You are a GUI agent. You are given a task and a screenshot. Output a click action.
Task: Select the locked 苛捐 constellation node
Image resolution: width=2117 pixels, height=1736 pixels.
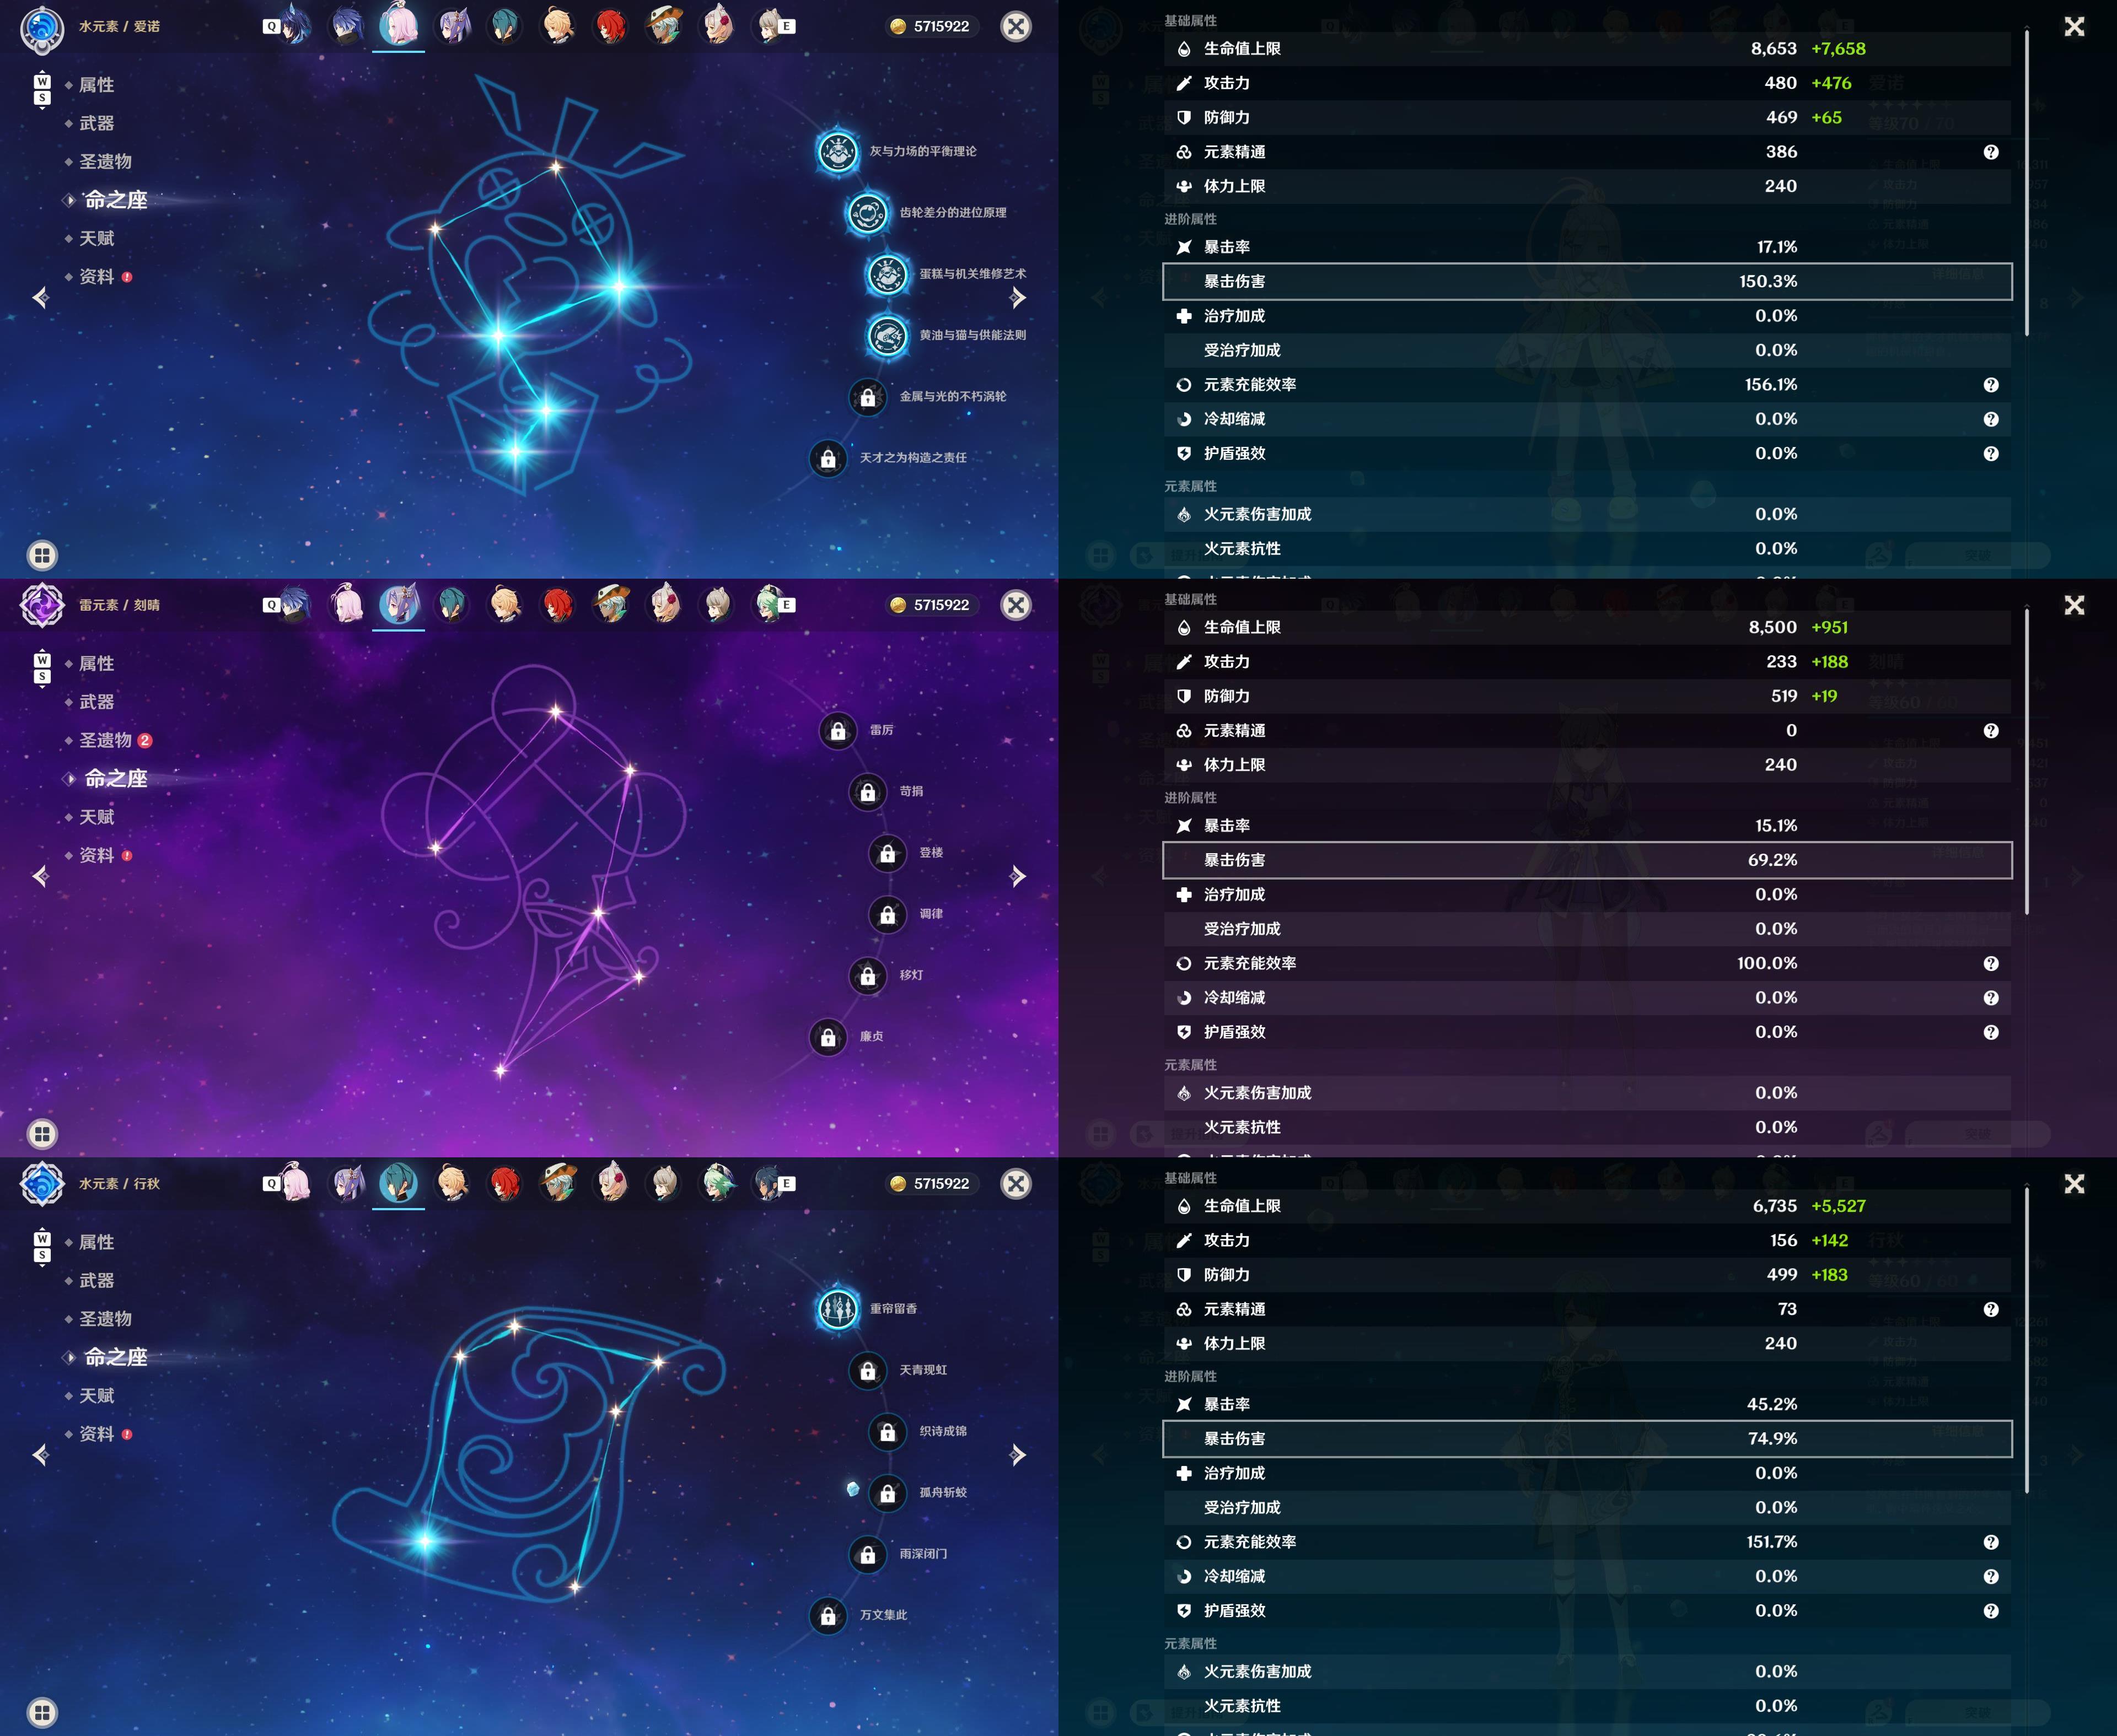point(867,792)
